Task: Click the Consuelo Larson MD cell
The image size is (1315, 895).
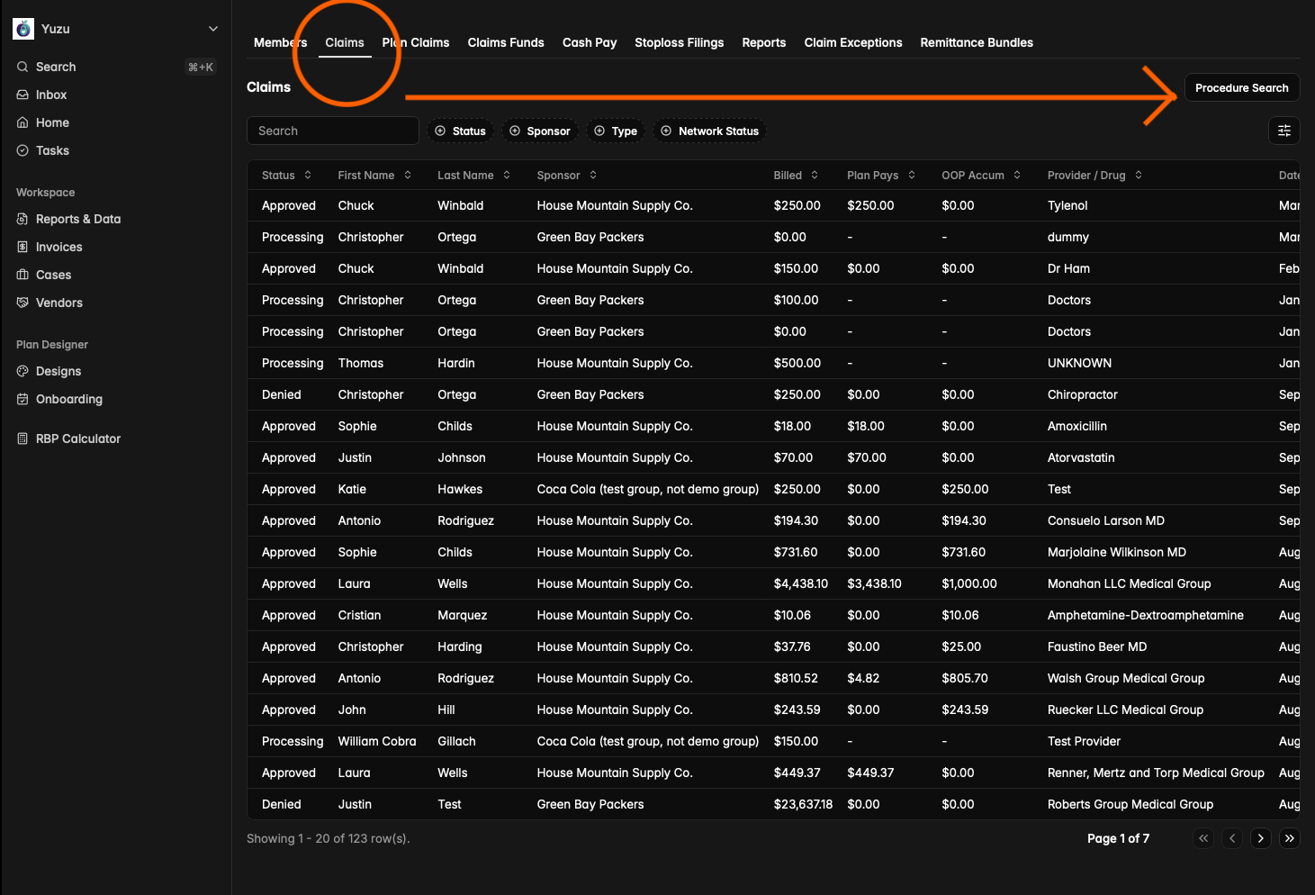Action: click(x=1106, y=520)
